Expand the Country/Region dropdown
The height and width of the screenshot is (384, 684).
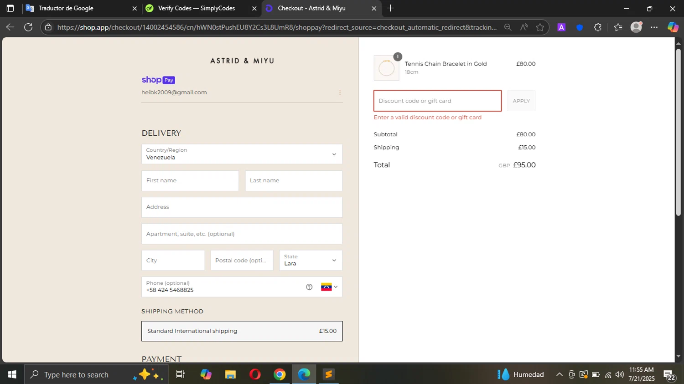tap(242, 154)
